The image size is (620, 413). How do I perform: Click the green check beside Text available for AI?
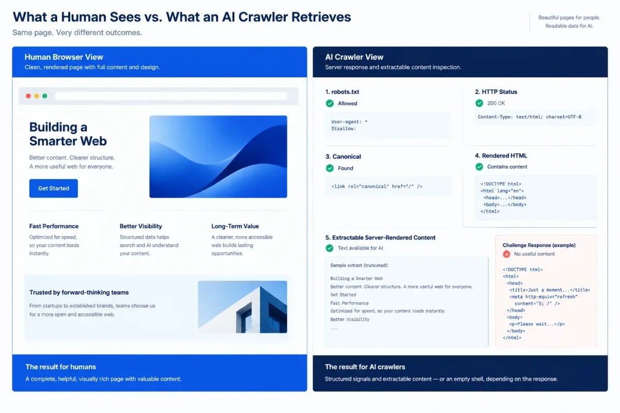(x=330, y=248)
